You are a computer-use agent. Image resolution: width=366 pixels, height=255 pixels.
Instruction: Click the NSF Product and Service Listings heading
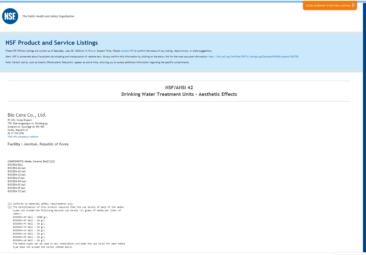[x=51, y=43]
